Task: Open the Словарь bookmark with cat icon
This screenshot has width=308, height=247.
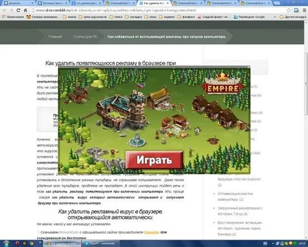Action: coord(43,17)
